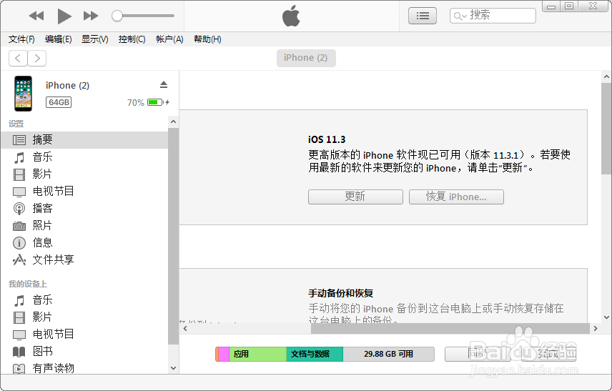Screen dimensions: 612x391
Task: Click the 文件共享 apps icon
Action: click(19, 260)
